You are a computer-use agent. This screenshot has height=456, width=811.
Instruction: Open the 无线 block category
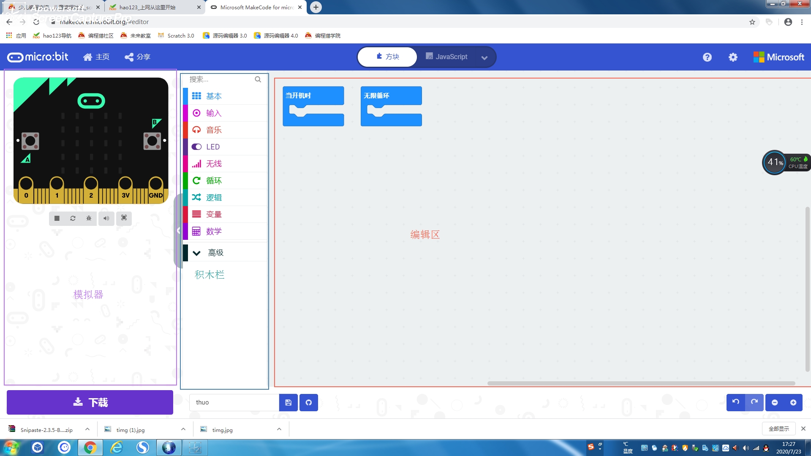click(x=225, y=164)
